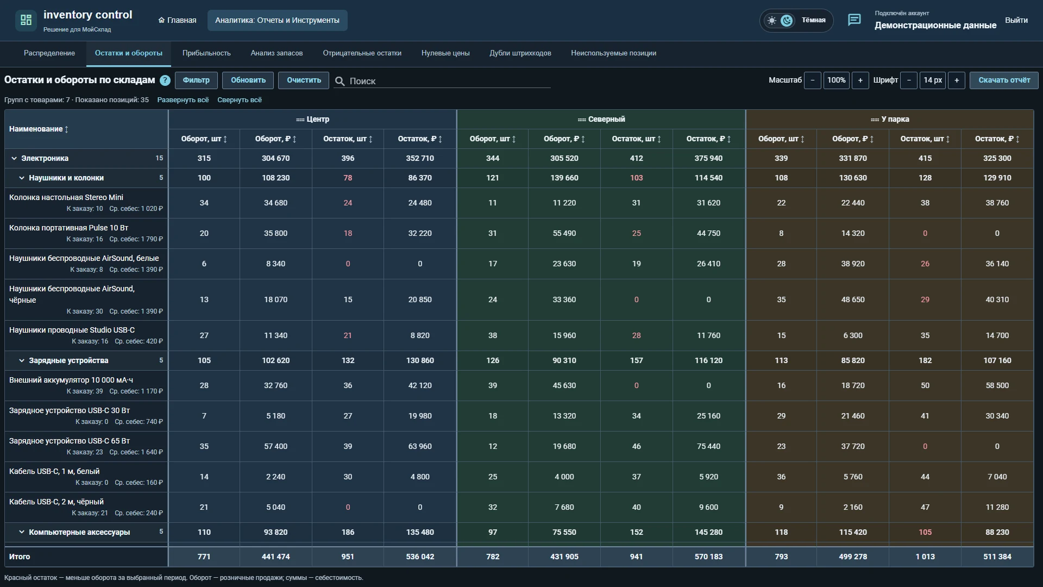Collapse the Зарядные устройства subgroup
The height and width of the screenshot is (587, 1043).
22,360
